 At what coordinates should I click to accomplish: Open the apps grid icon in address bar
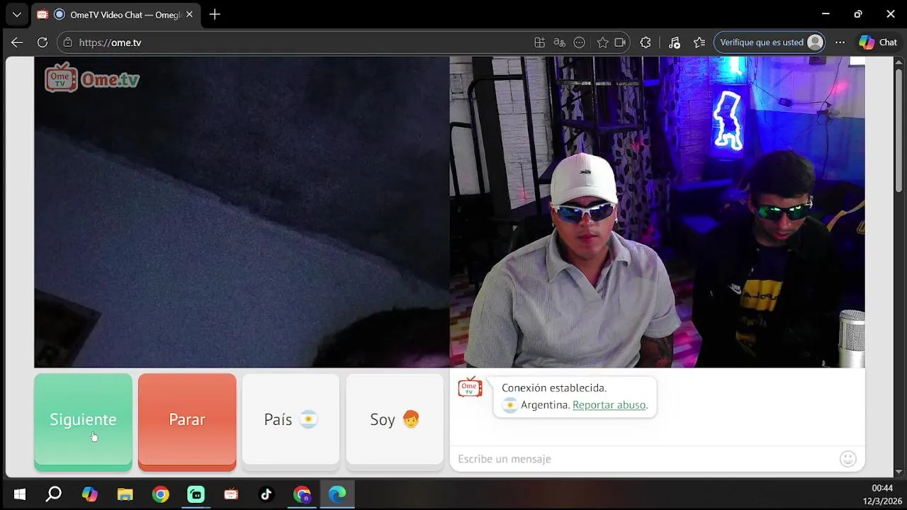(x=539, y=42)
